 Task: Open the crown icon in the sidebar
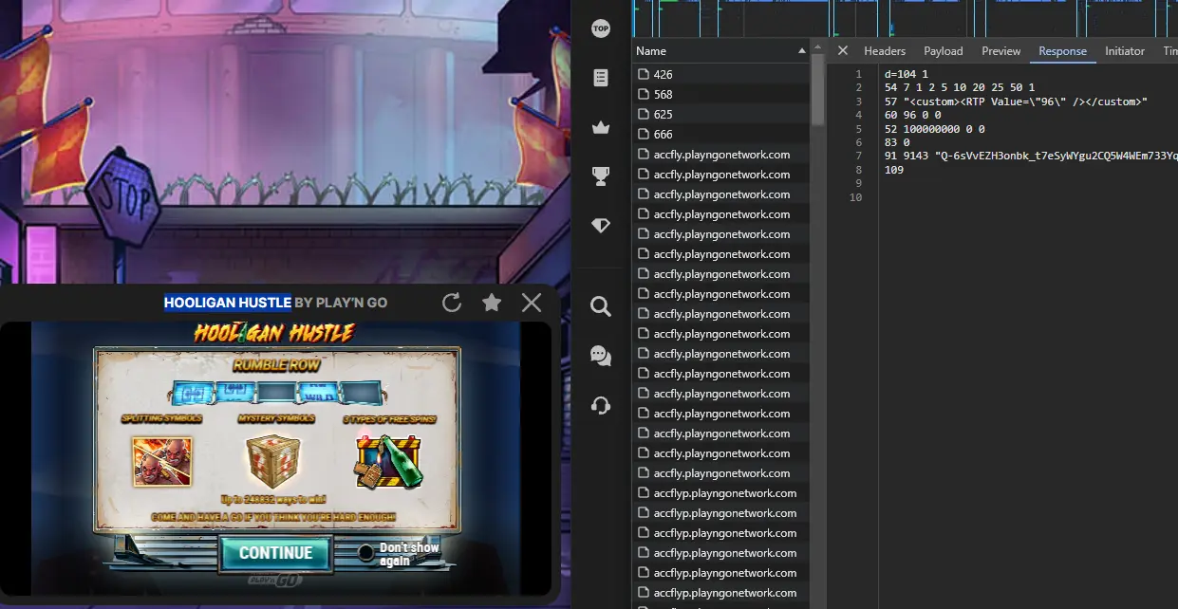600,127
